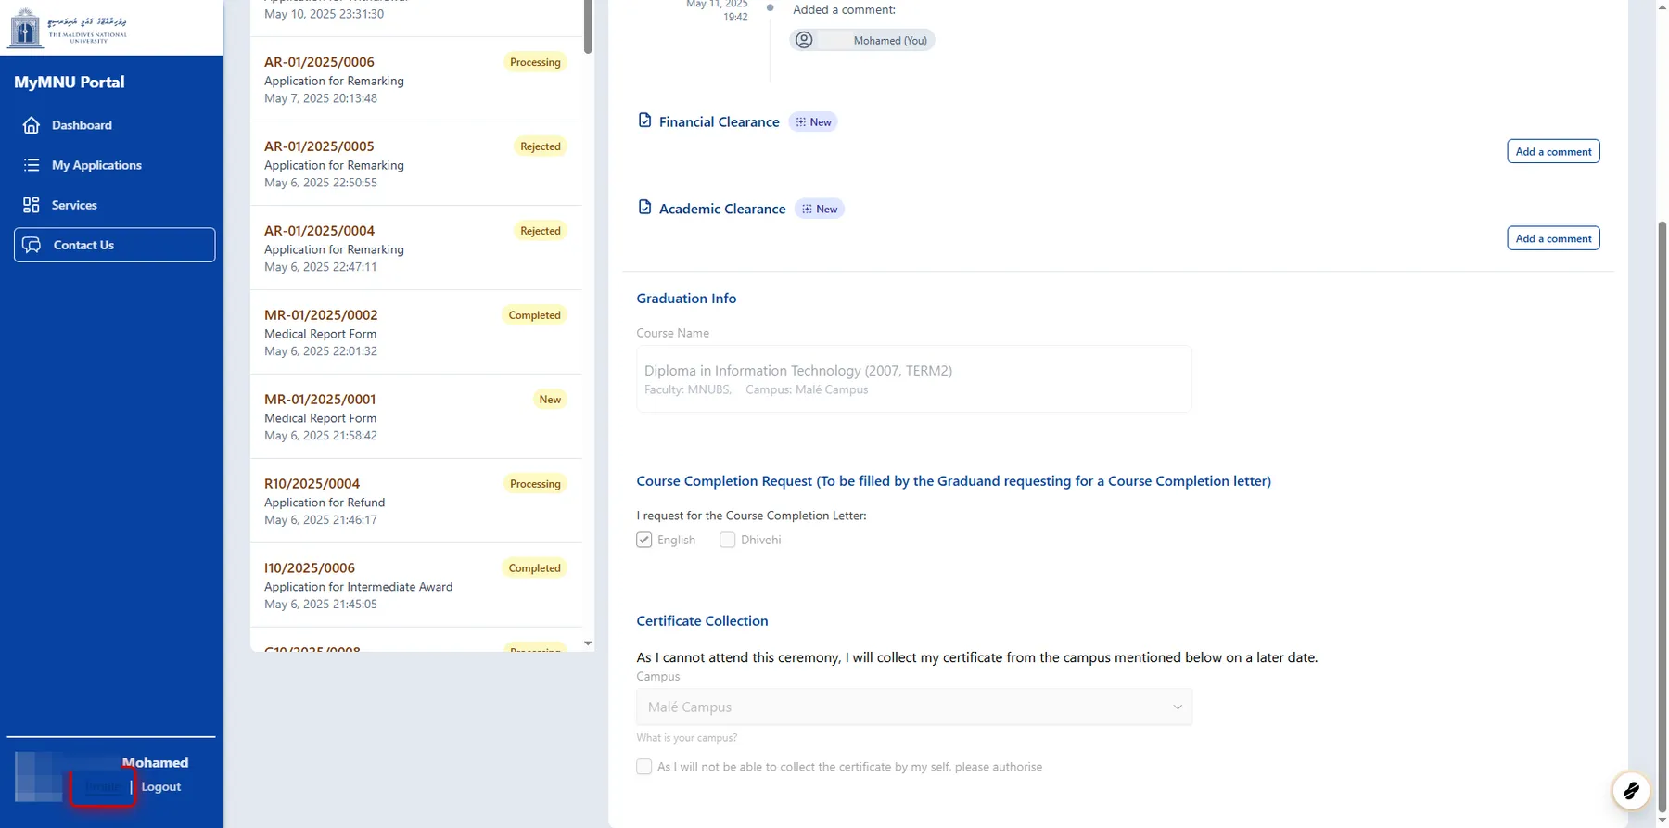Screen dimensions: 1669x828
Task: Click the My Applications list icon
Action: (x=32, y=165)
